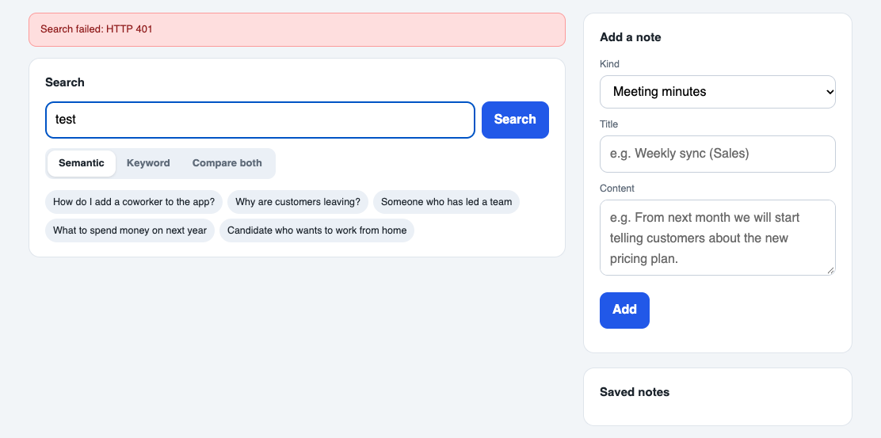The width and height of the screenshot is (881, 438).
Task: Open the Kind dropdown showing Meeting minutes
Action: click(x=718, y=92)
